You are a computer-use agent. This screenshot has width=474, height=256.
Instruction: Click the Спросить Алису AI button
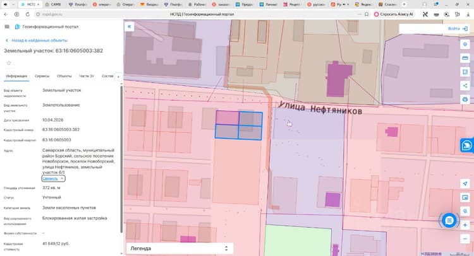pos(394,14)
